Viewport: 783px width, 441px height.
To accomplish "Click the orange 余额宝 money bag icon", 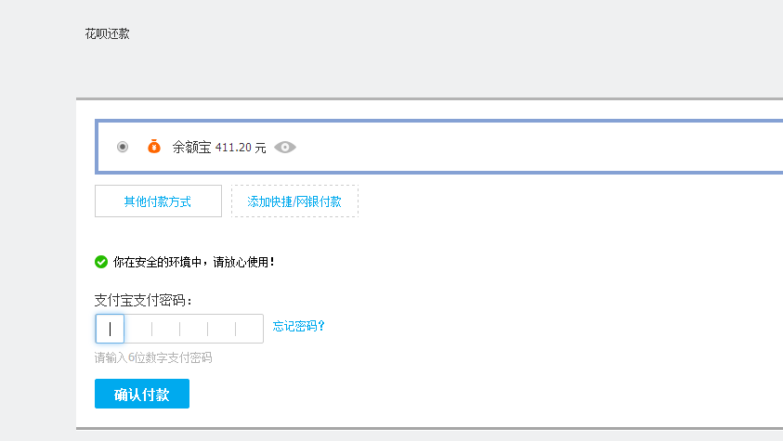I will (x=154, y=147).
